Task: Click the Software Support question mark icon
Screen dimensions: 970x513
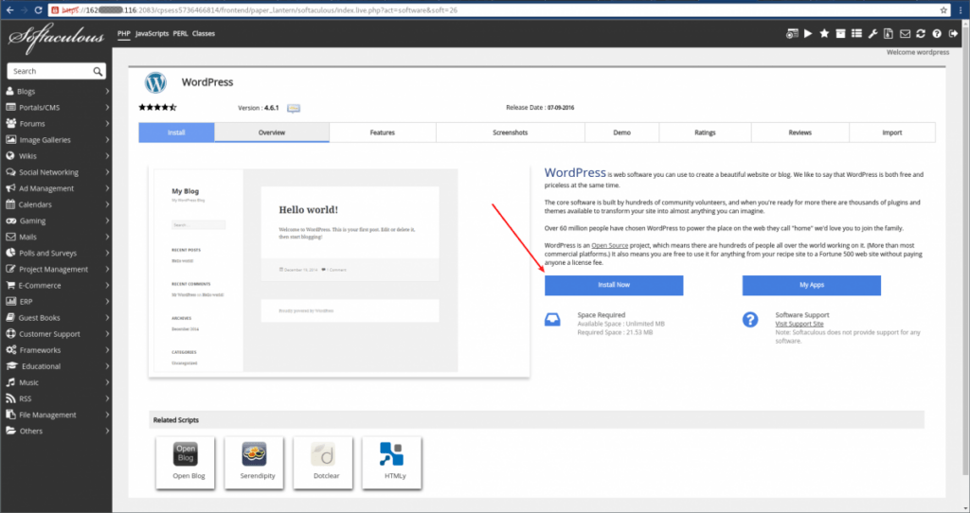Action: tap(750, 320)
